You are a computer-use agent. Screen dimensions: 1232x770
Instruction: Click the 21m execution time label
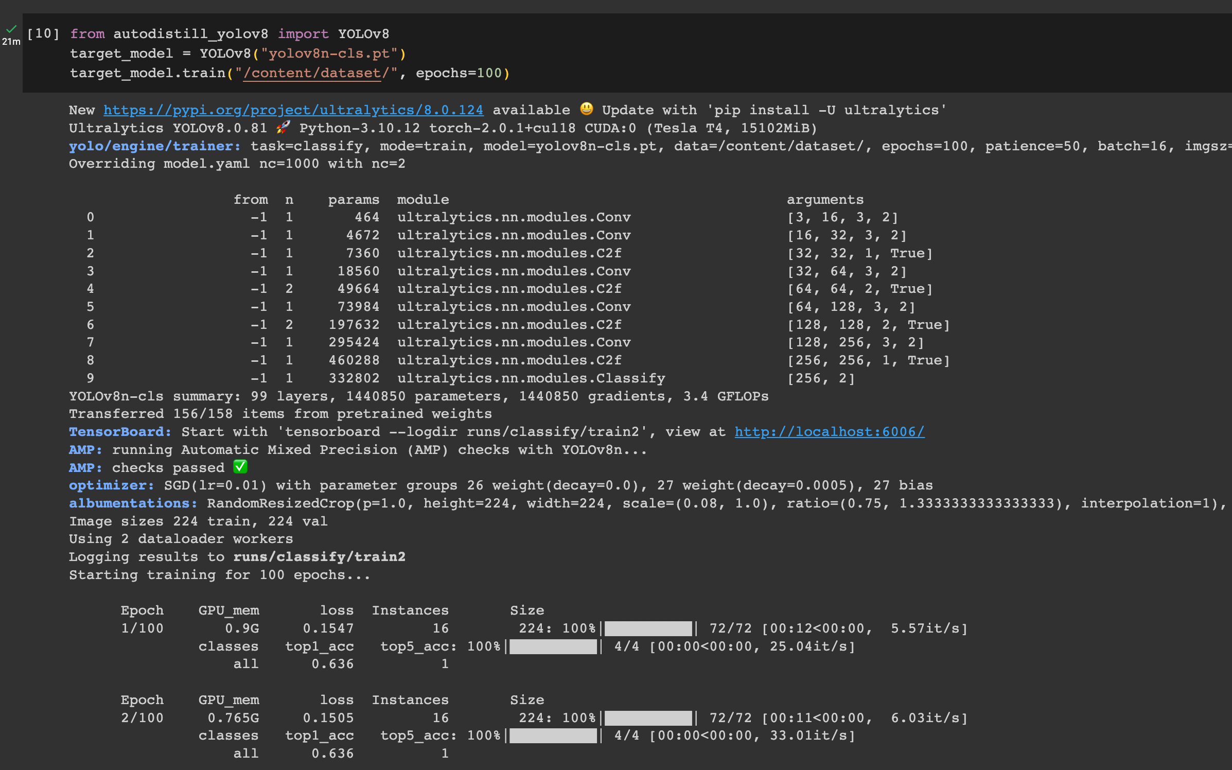(11, 42)
